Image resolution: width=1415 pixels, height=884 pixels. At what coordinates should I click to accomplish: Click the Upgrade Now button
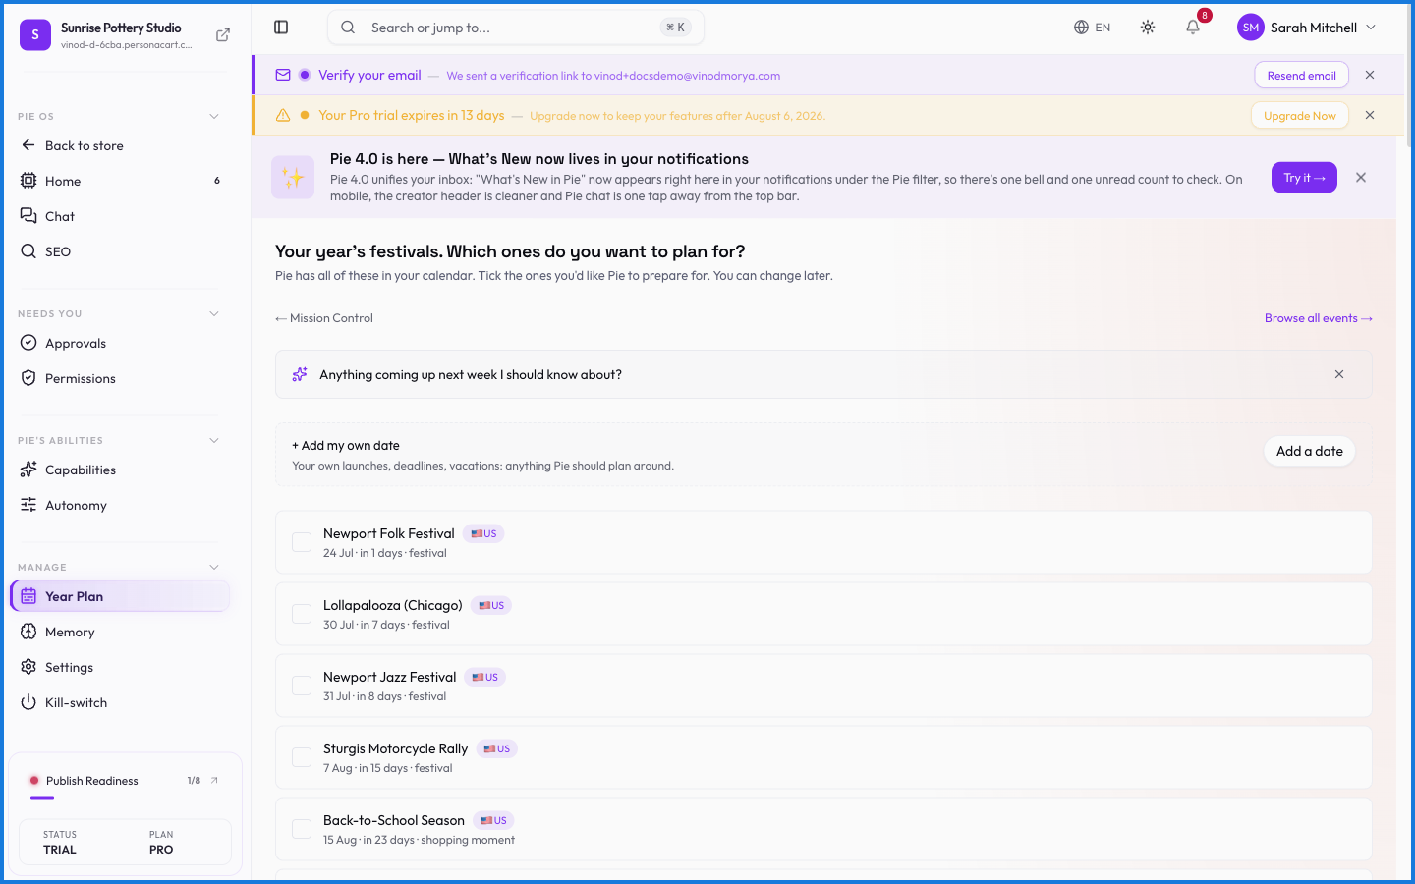click(x=1300, y=115)
